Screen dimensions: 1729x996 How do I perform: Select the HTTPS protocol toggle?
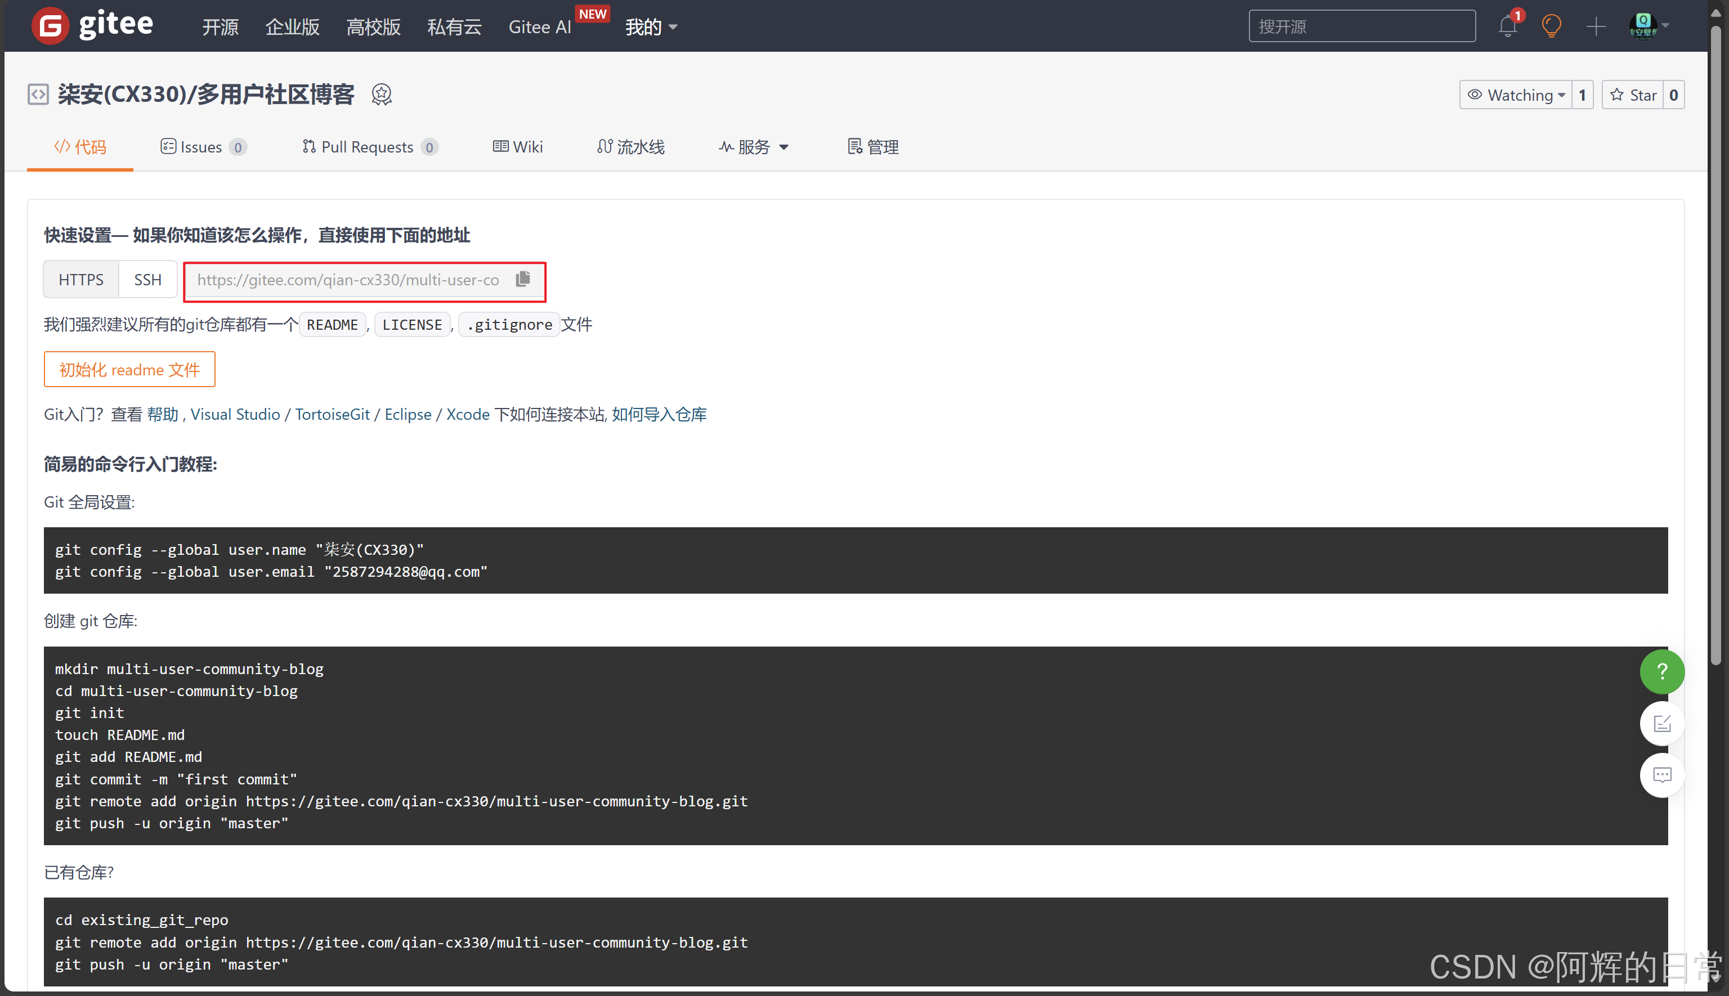pos(80,280)
